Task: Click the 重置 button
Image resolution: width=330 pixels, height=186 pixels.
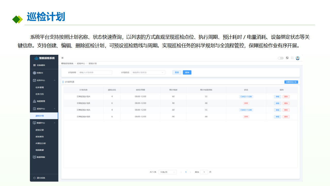Action: click(177, 73)
